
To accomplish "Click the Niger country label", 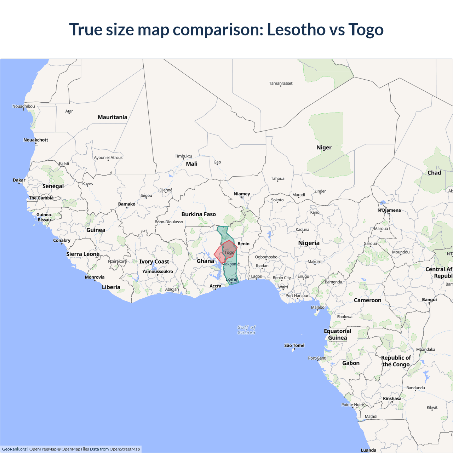I will (324, 148).
